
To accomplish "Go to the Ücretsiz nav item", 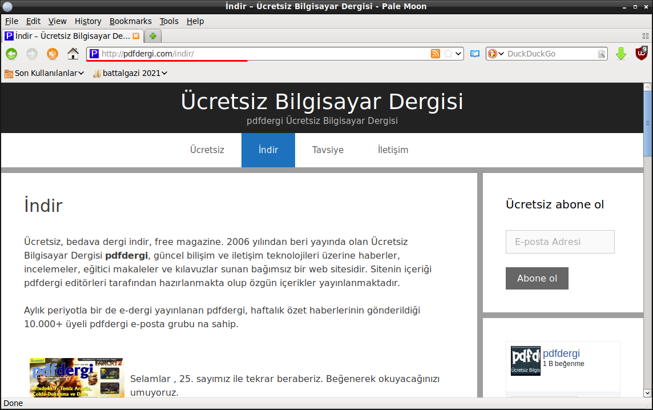I will [207, 150].
